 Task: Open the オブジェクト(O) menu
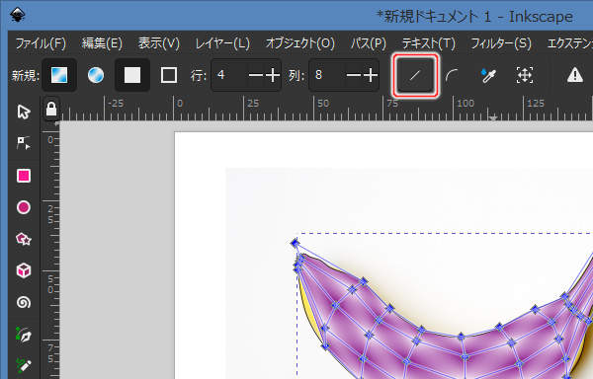[300, 43]
